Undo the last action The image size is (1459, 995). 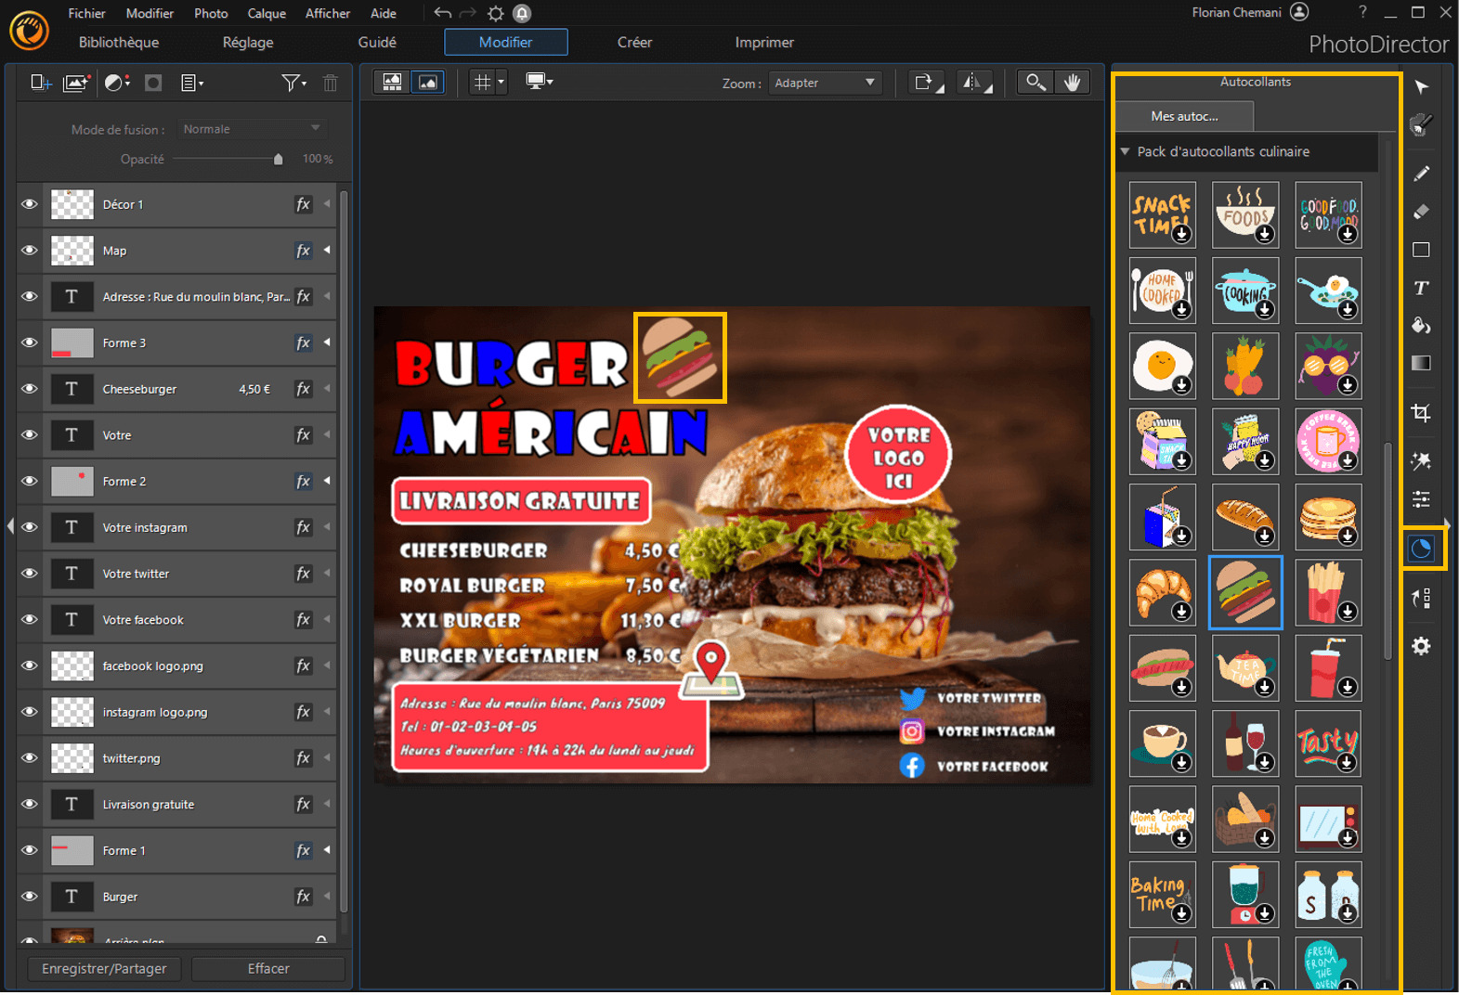tap(442, 13)
